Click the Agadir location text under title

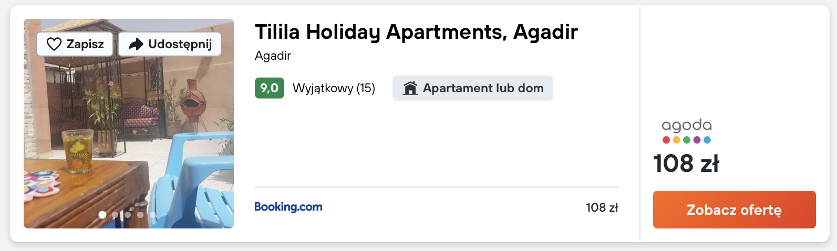pyautogui.click(x=273, y=56)
